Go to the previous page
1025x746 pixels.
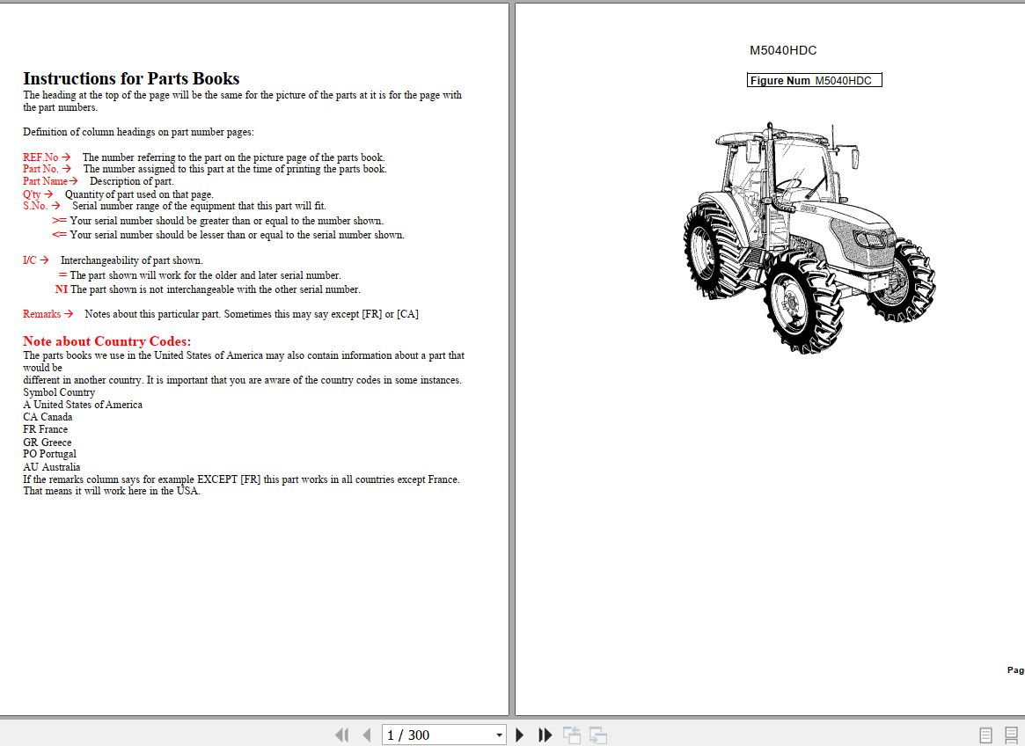[366, 735]
